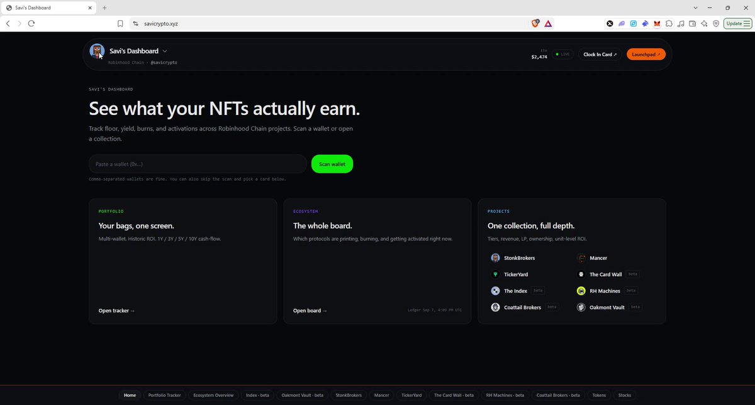Screen dimensions: 755x405
Task: Expand the Savi's Dashboard dropdown chevron
Action: coord(165,51)
